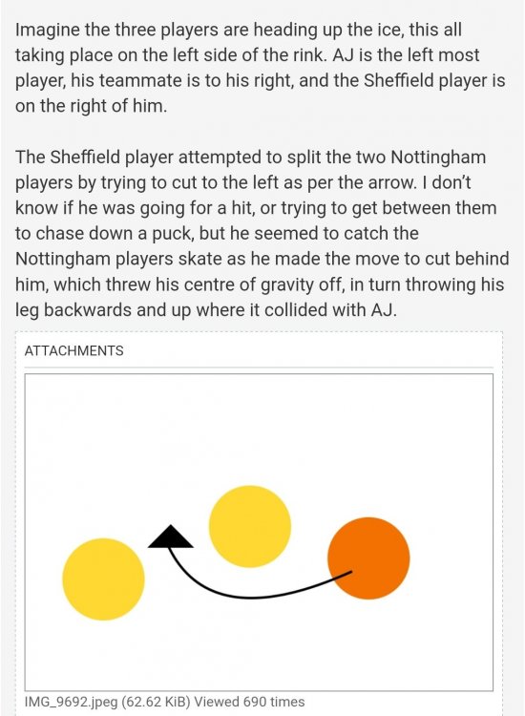
Task: Click the ATTACHMENTS heading
Action: pos(73,350)
